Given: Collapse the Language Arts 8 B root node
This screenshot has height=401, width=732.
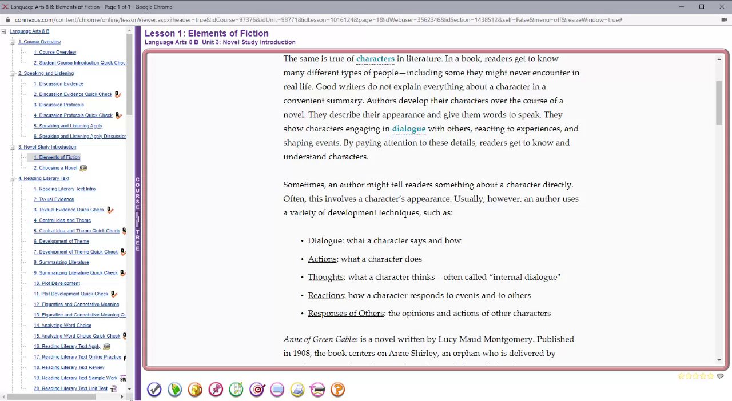Looking at the screenshot, I should click(x=4, y=31).
